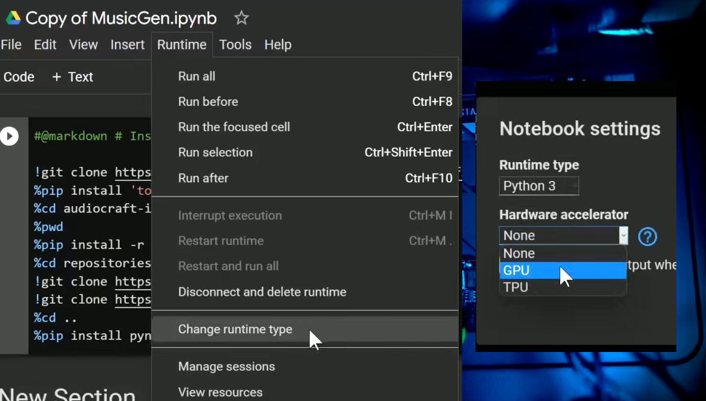706x401 pixels.
Task: Click the '%cd ..' code line
Action: pos(56,318)
